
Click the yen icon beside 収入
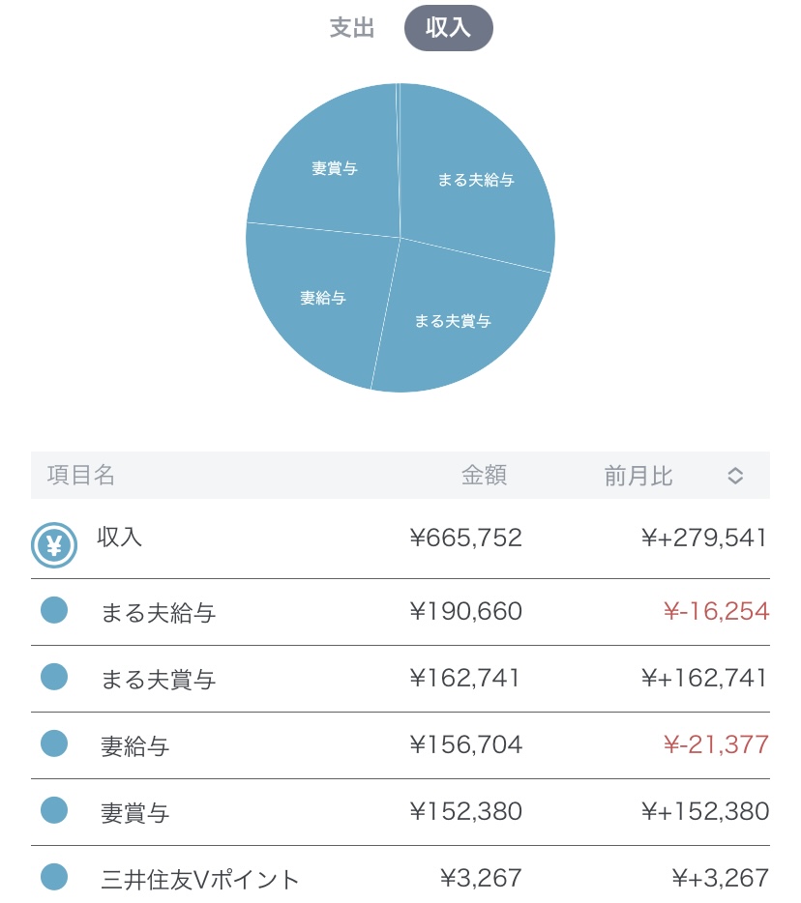pos(54,545)
